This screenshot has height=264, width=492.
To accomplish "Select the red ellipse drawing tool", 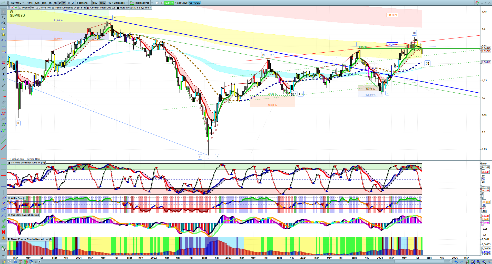I will 4,113.
